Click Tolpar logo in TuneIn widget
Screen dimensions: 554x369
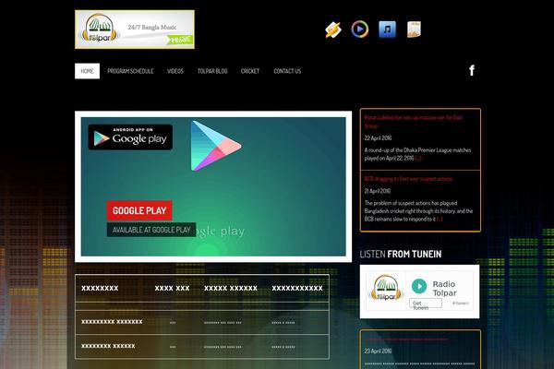coord(385,288)
